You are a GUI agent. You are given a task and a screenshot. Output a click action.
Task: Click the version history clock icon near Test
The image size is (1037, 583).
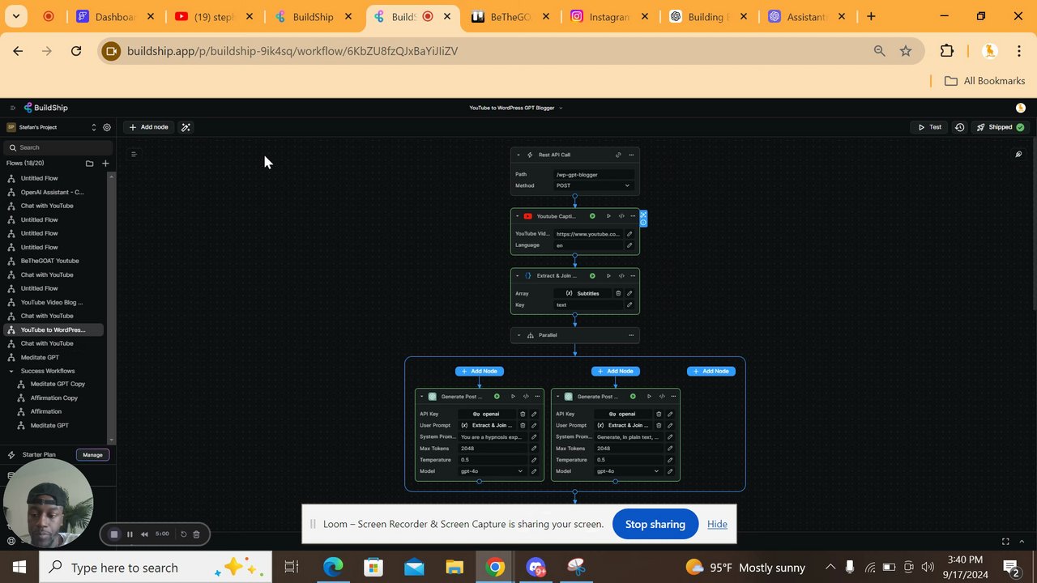point(960,127)
